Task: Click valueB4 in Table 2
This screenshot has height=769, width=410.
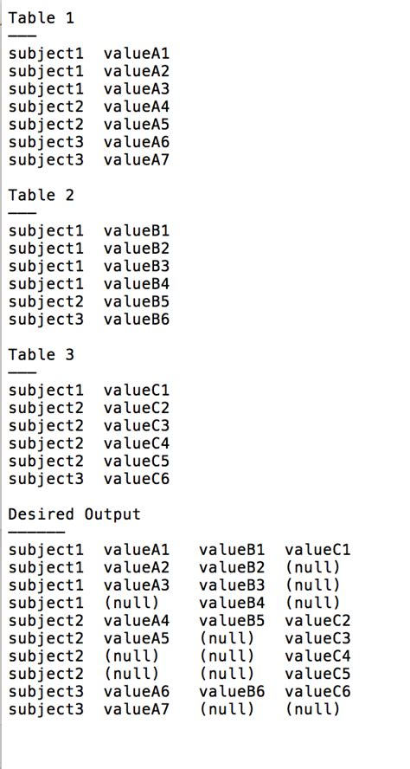Action: point(137,284)
